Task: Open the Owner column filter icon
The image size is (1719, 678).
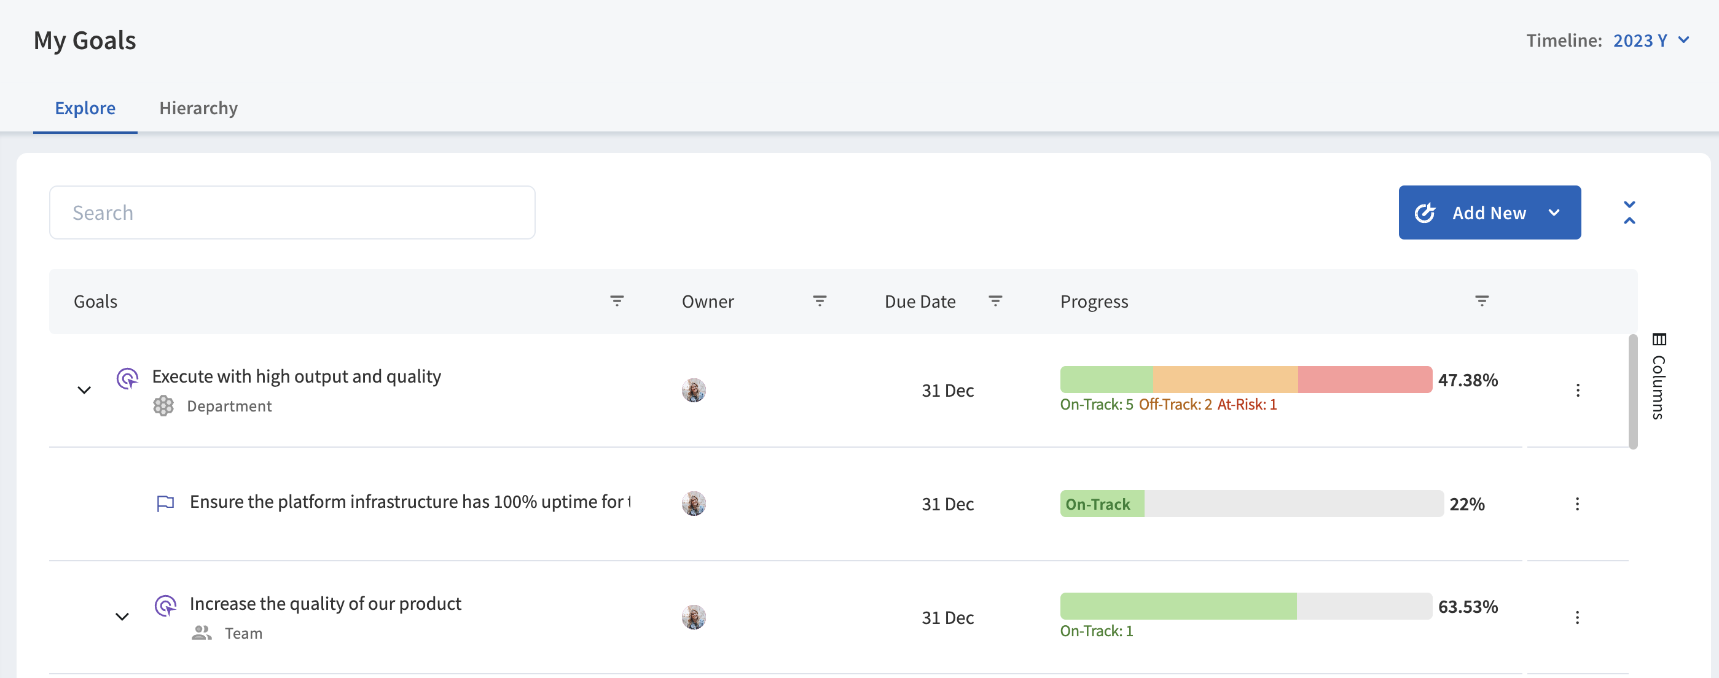Action: point(820,301)
